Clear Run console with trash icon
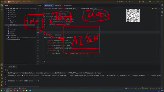Viewport: 164px width, 92px height. click(x=5, y=84)
